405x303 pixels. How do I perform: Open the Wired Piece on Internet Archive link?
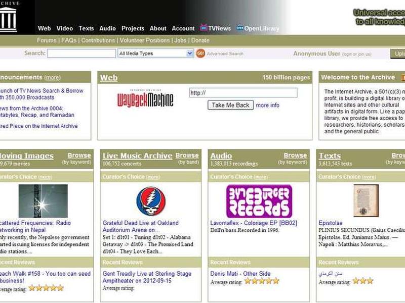[x=39, y=126]
